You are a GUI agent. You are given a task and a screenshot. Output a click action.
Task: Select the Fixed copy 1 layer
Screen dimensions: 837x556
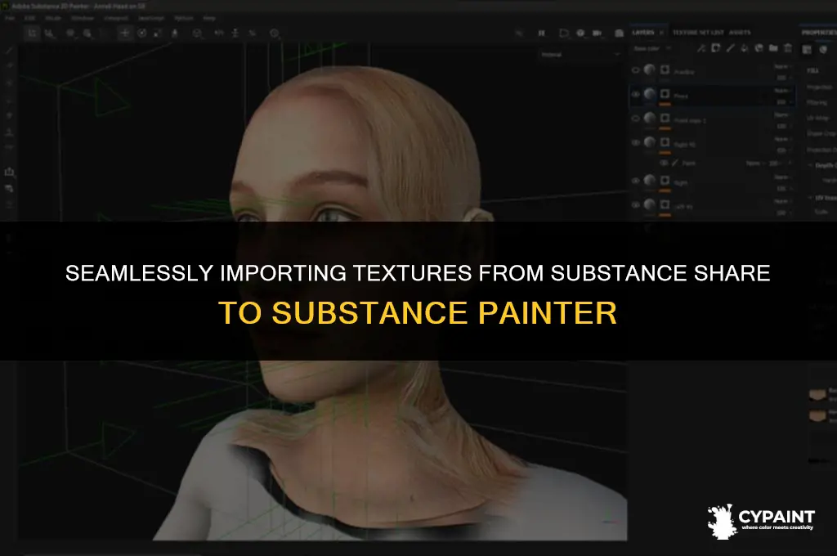pos(712,119)
